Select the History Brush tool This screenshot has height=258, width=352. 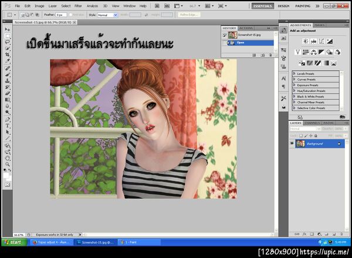pyautogui.click(x=8, y=87)
